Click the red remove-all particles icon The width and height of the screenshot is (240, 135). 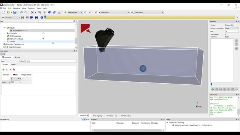tap(14, 69)
